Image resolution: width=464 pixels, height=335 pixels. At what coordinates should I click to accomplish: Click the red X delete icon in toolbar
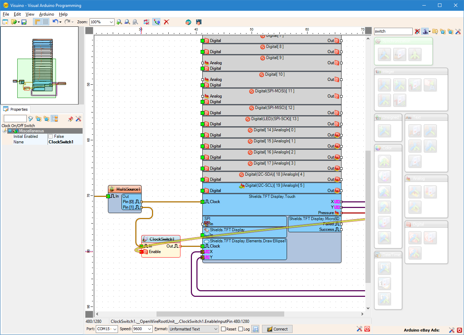click(167, 22)
